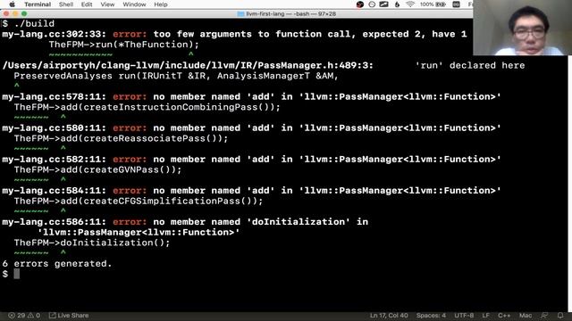Open notifications bell in status bar
This screenshot has height=321, width=572.
point(560,316)
